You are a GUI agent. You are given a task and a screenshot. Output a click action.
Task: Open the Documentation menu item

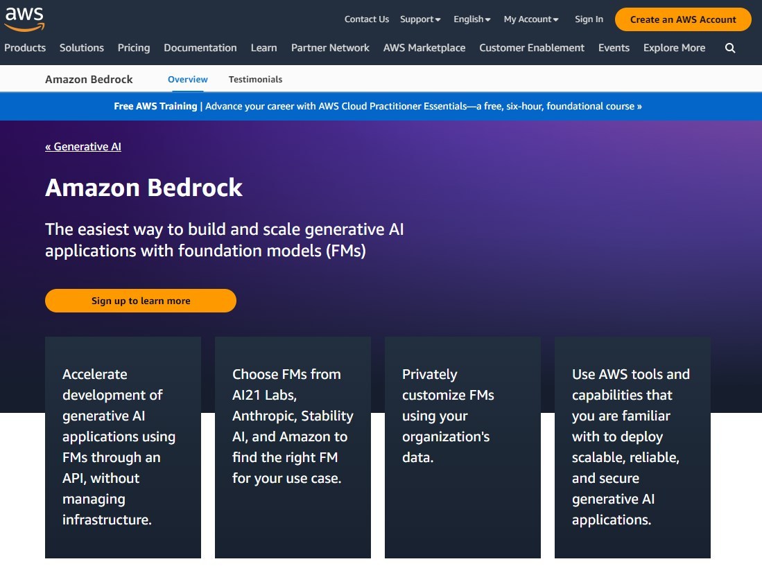[200, 48]
